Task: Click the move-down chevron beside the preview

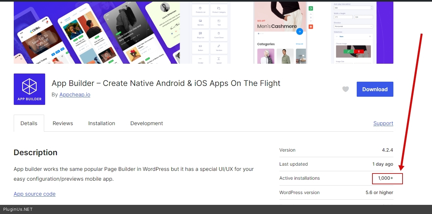Action: (311, 21)
